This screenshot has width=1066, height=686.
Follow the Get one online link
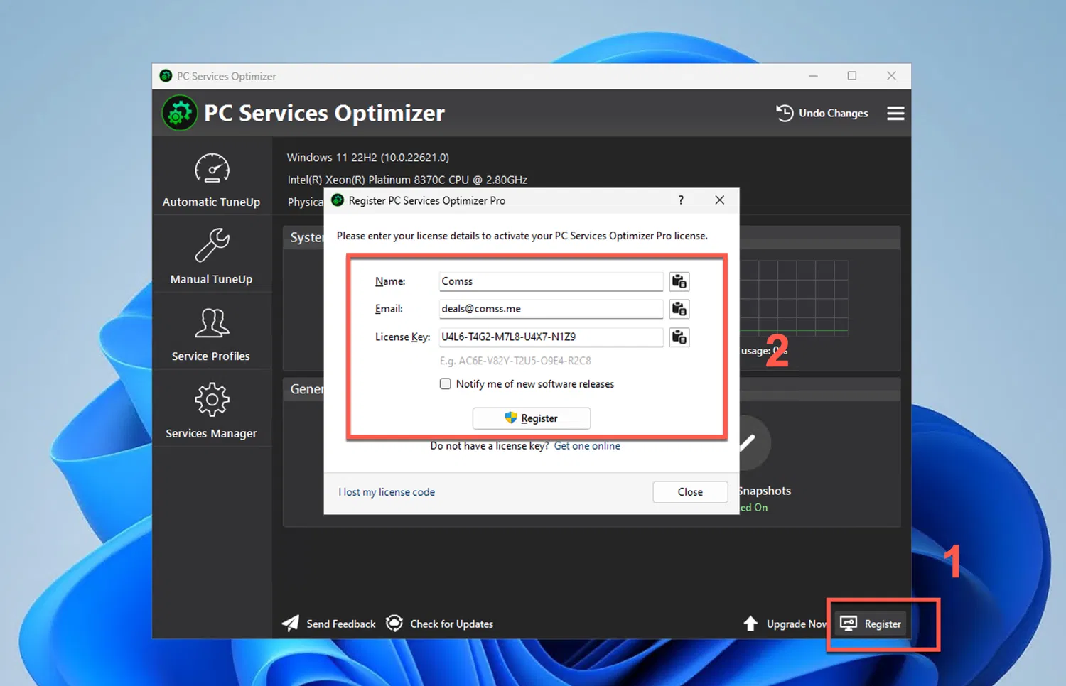tap(587, 446)
